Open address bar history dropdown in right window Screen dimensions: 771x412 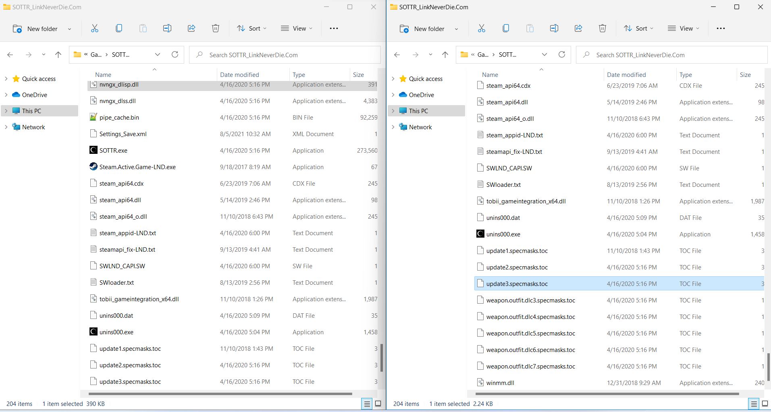pyautogui.click(x=544, y=55)
